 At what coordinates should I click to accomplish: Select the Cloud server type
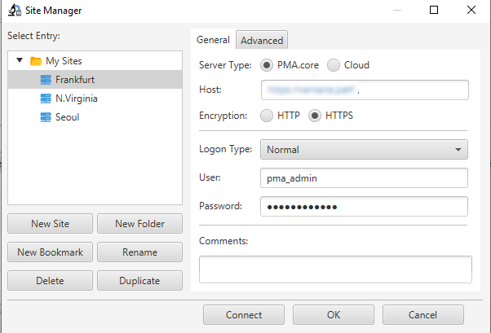(334, 65)
